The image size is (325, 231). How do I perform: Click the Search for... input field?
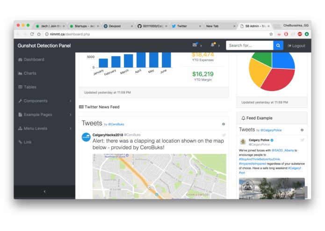pos(250,45)
